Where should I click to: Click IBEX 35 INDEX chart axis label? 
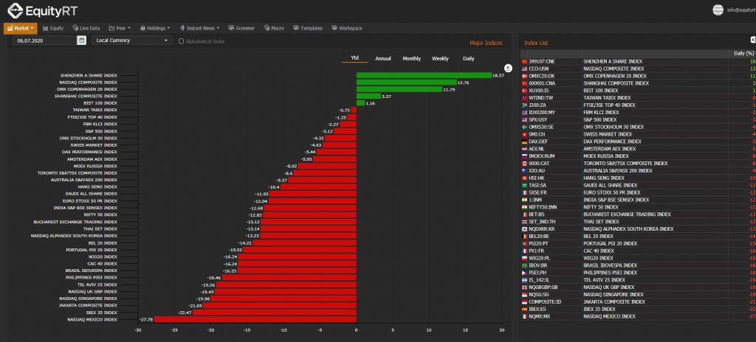pos(102,313)
